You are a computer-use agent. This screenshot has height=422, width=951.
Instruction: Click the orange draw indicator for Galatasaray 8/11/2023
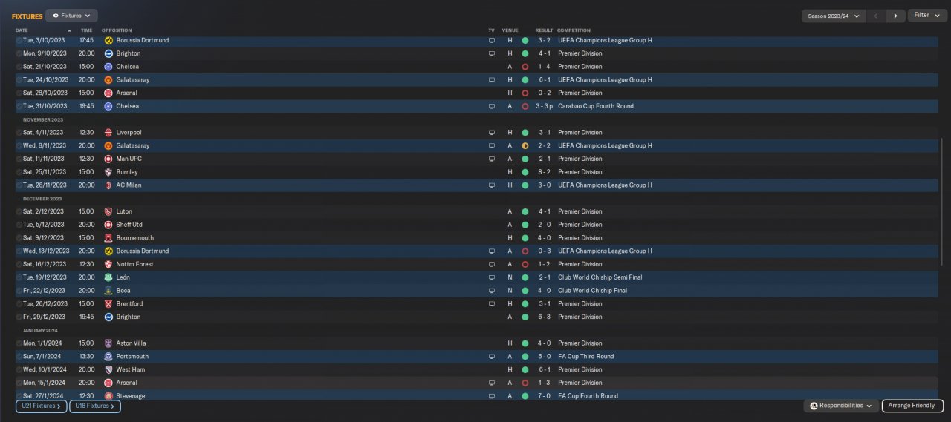[x=525, y=146]
